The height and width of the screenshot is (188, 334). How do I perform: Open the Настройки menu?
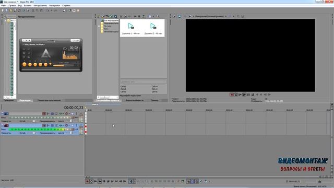click(54, 6)
